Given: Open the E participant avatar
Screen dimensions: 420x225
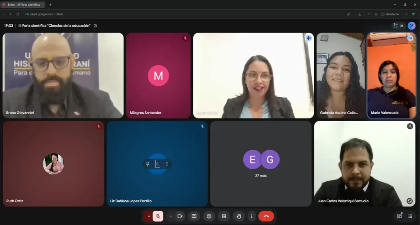Looking at the screenshot, I should point(252,160).
